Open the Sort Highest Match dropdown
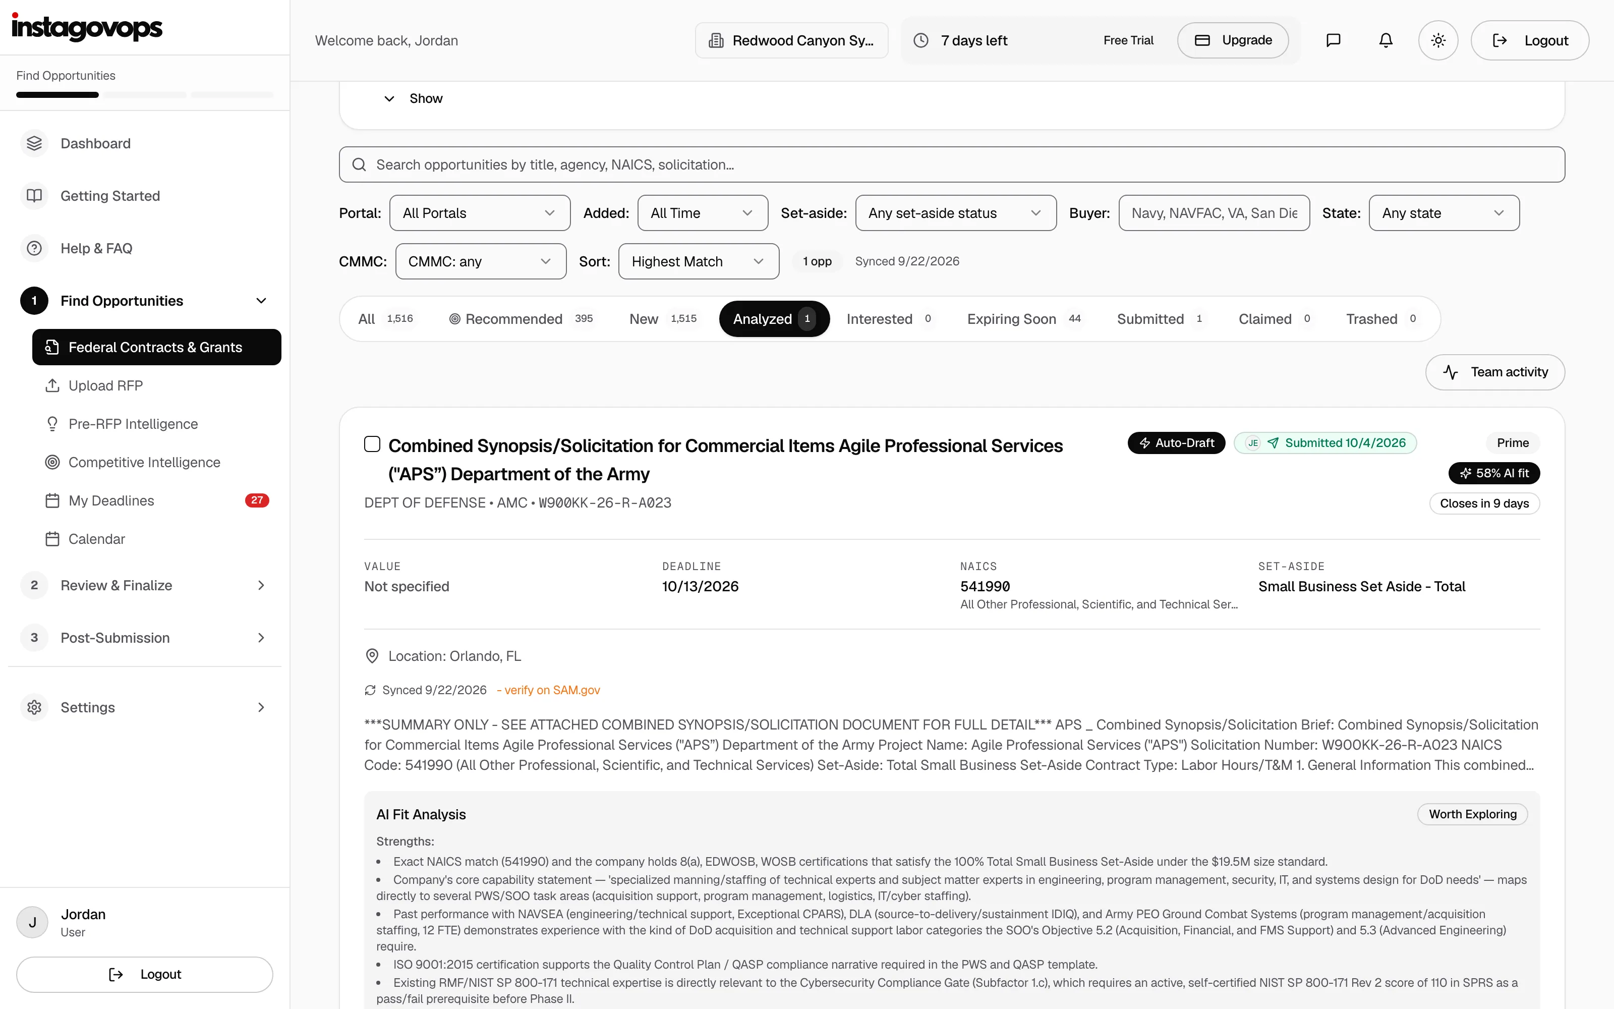This screenshot has width=1614, height=1009. point(698,262)
